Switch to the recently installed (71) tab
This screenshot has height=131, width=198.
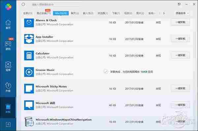tap(44, 13)
